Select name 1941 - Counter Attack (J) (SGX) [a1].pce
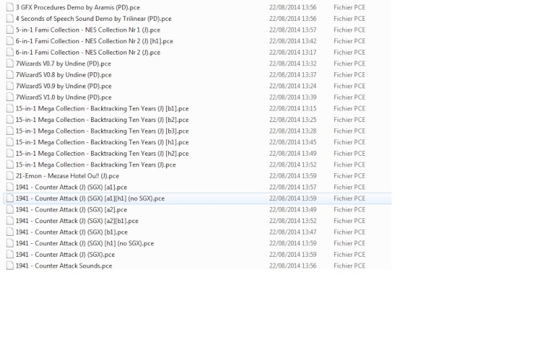The width and height of the screenshot is (540, 337). 72,187
